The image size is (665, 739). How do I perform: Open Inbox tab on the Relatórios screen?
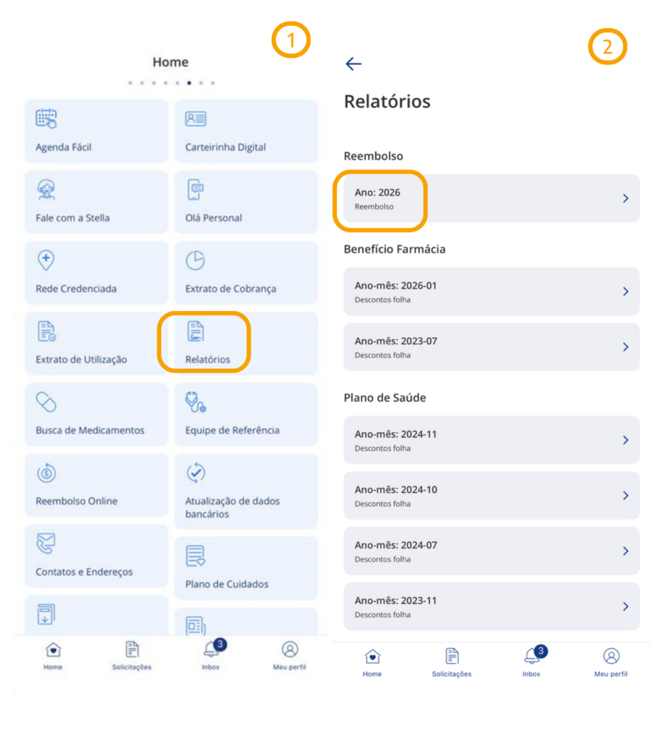532,662
